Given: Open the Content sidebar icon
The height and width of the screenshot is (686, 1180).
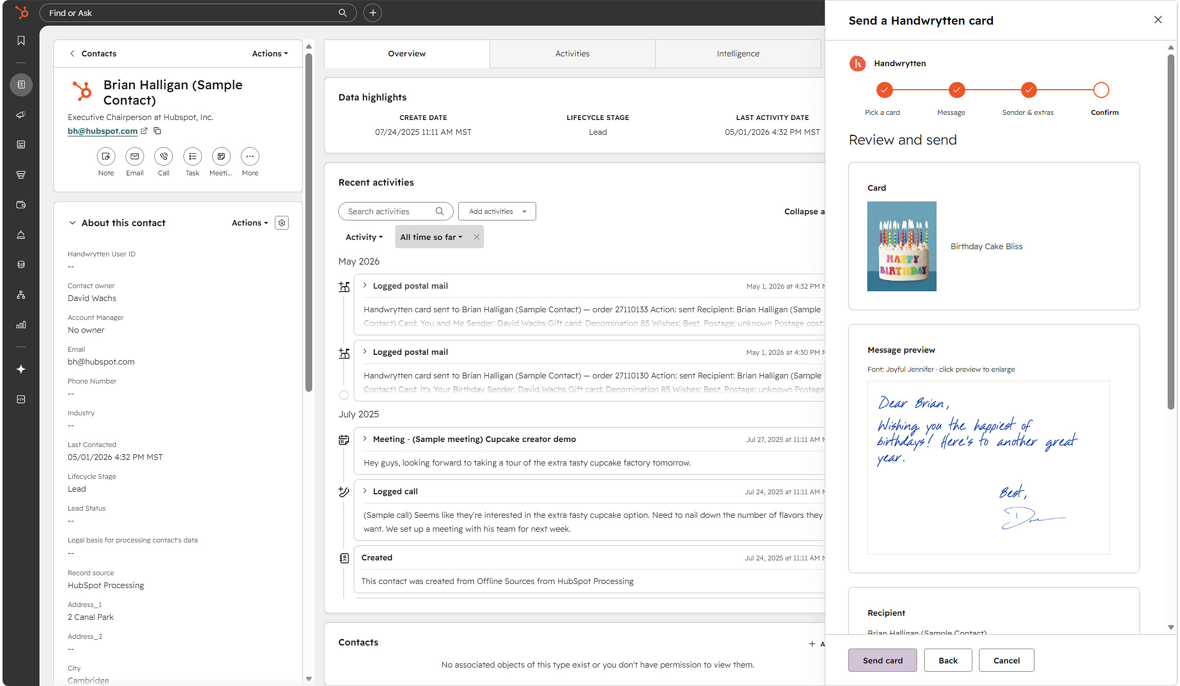Looking at the screenshot, I should (x=21, y=145).
